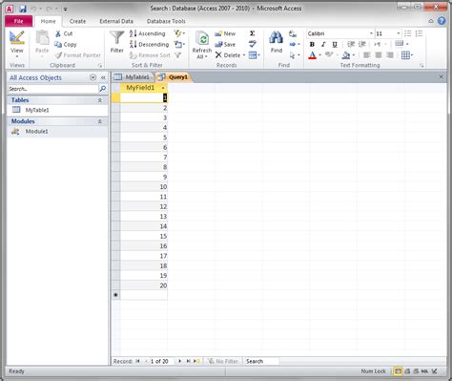This screenshot has height=381, width=452.
Task: Click the navigation pane Search box
Action: [x=53, y=89]
